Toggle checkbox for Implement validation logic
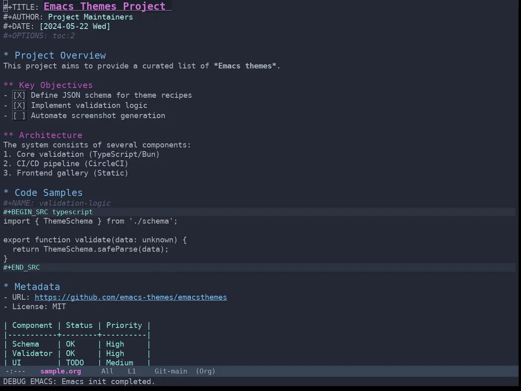 tap(19, 105)
